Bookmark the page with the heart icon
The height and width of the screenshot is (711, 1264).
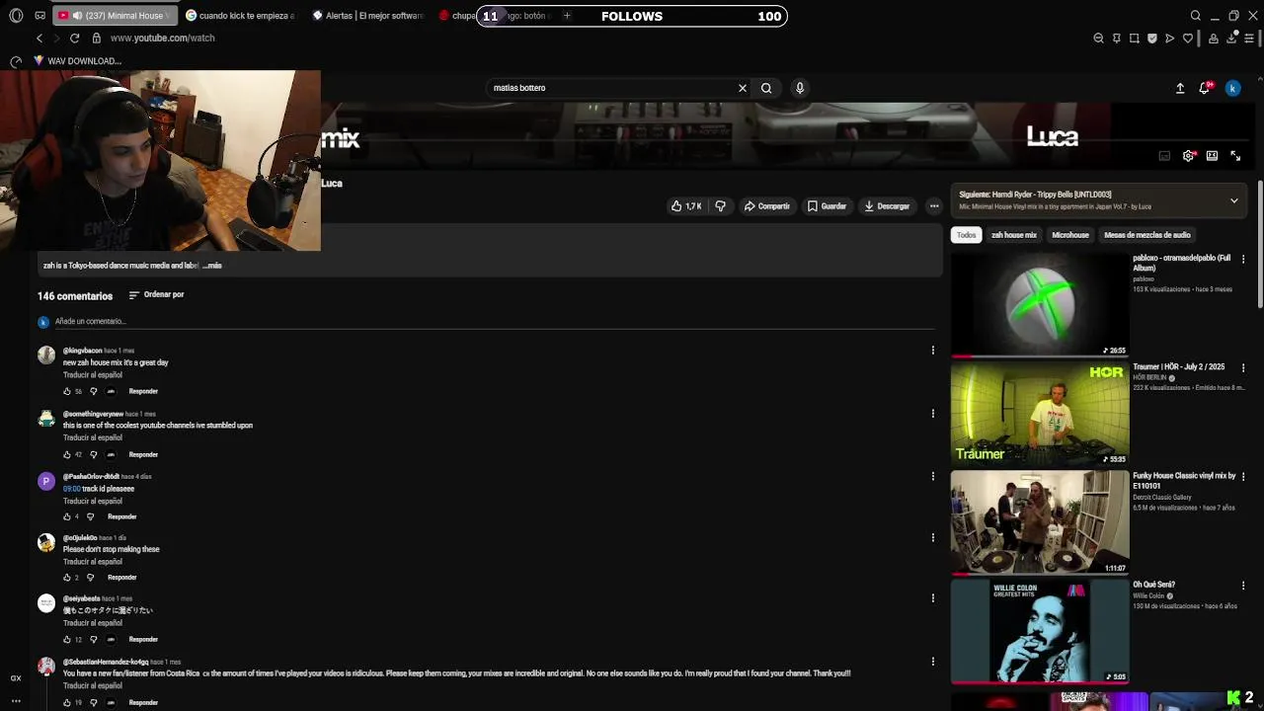tap(1188, 39)
